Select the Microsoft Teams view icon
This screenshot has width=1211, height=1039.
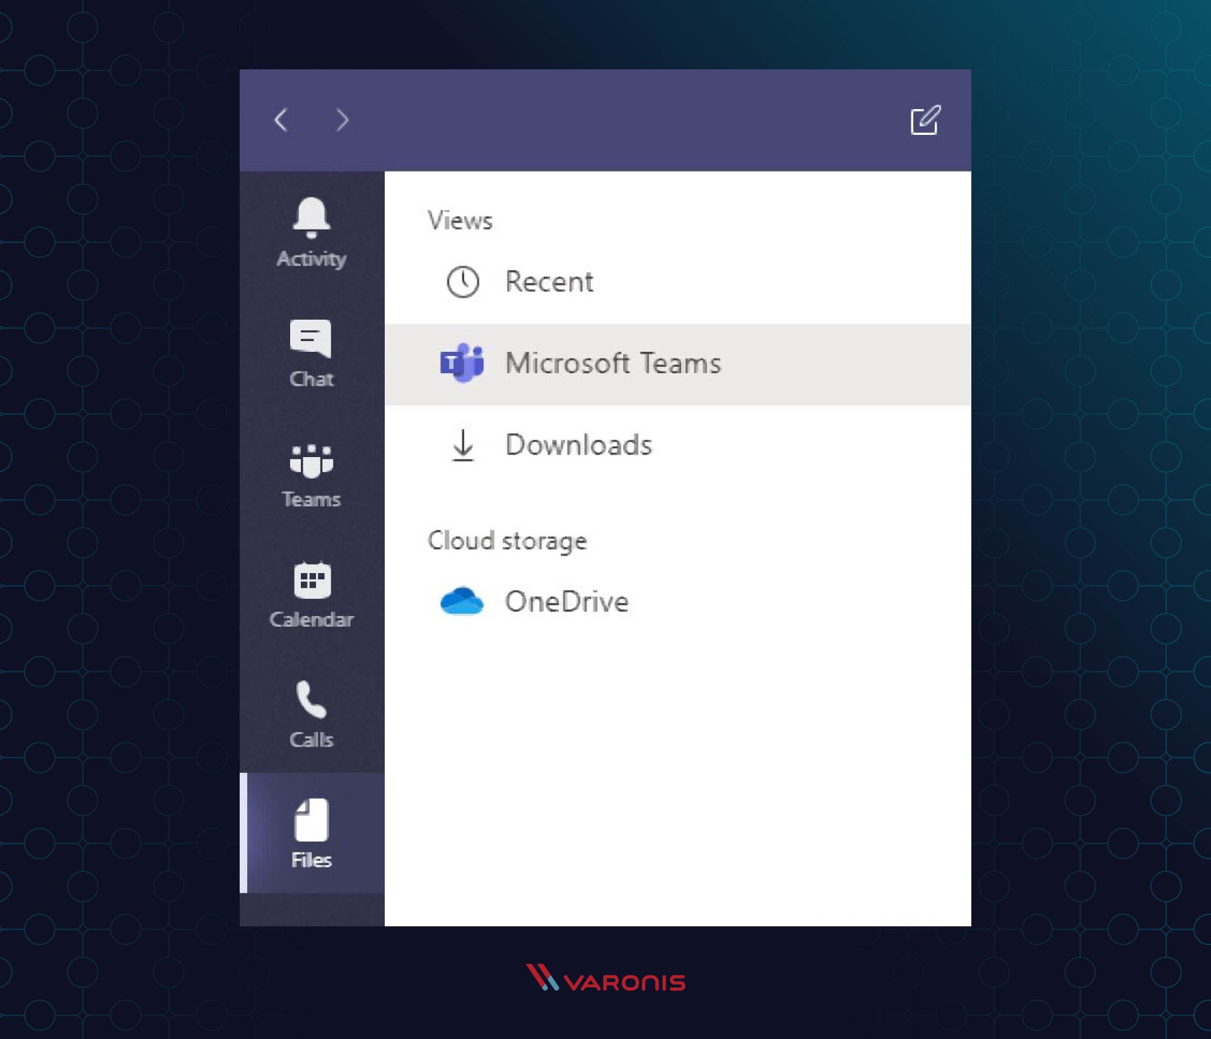coord(461,363)
